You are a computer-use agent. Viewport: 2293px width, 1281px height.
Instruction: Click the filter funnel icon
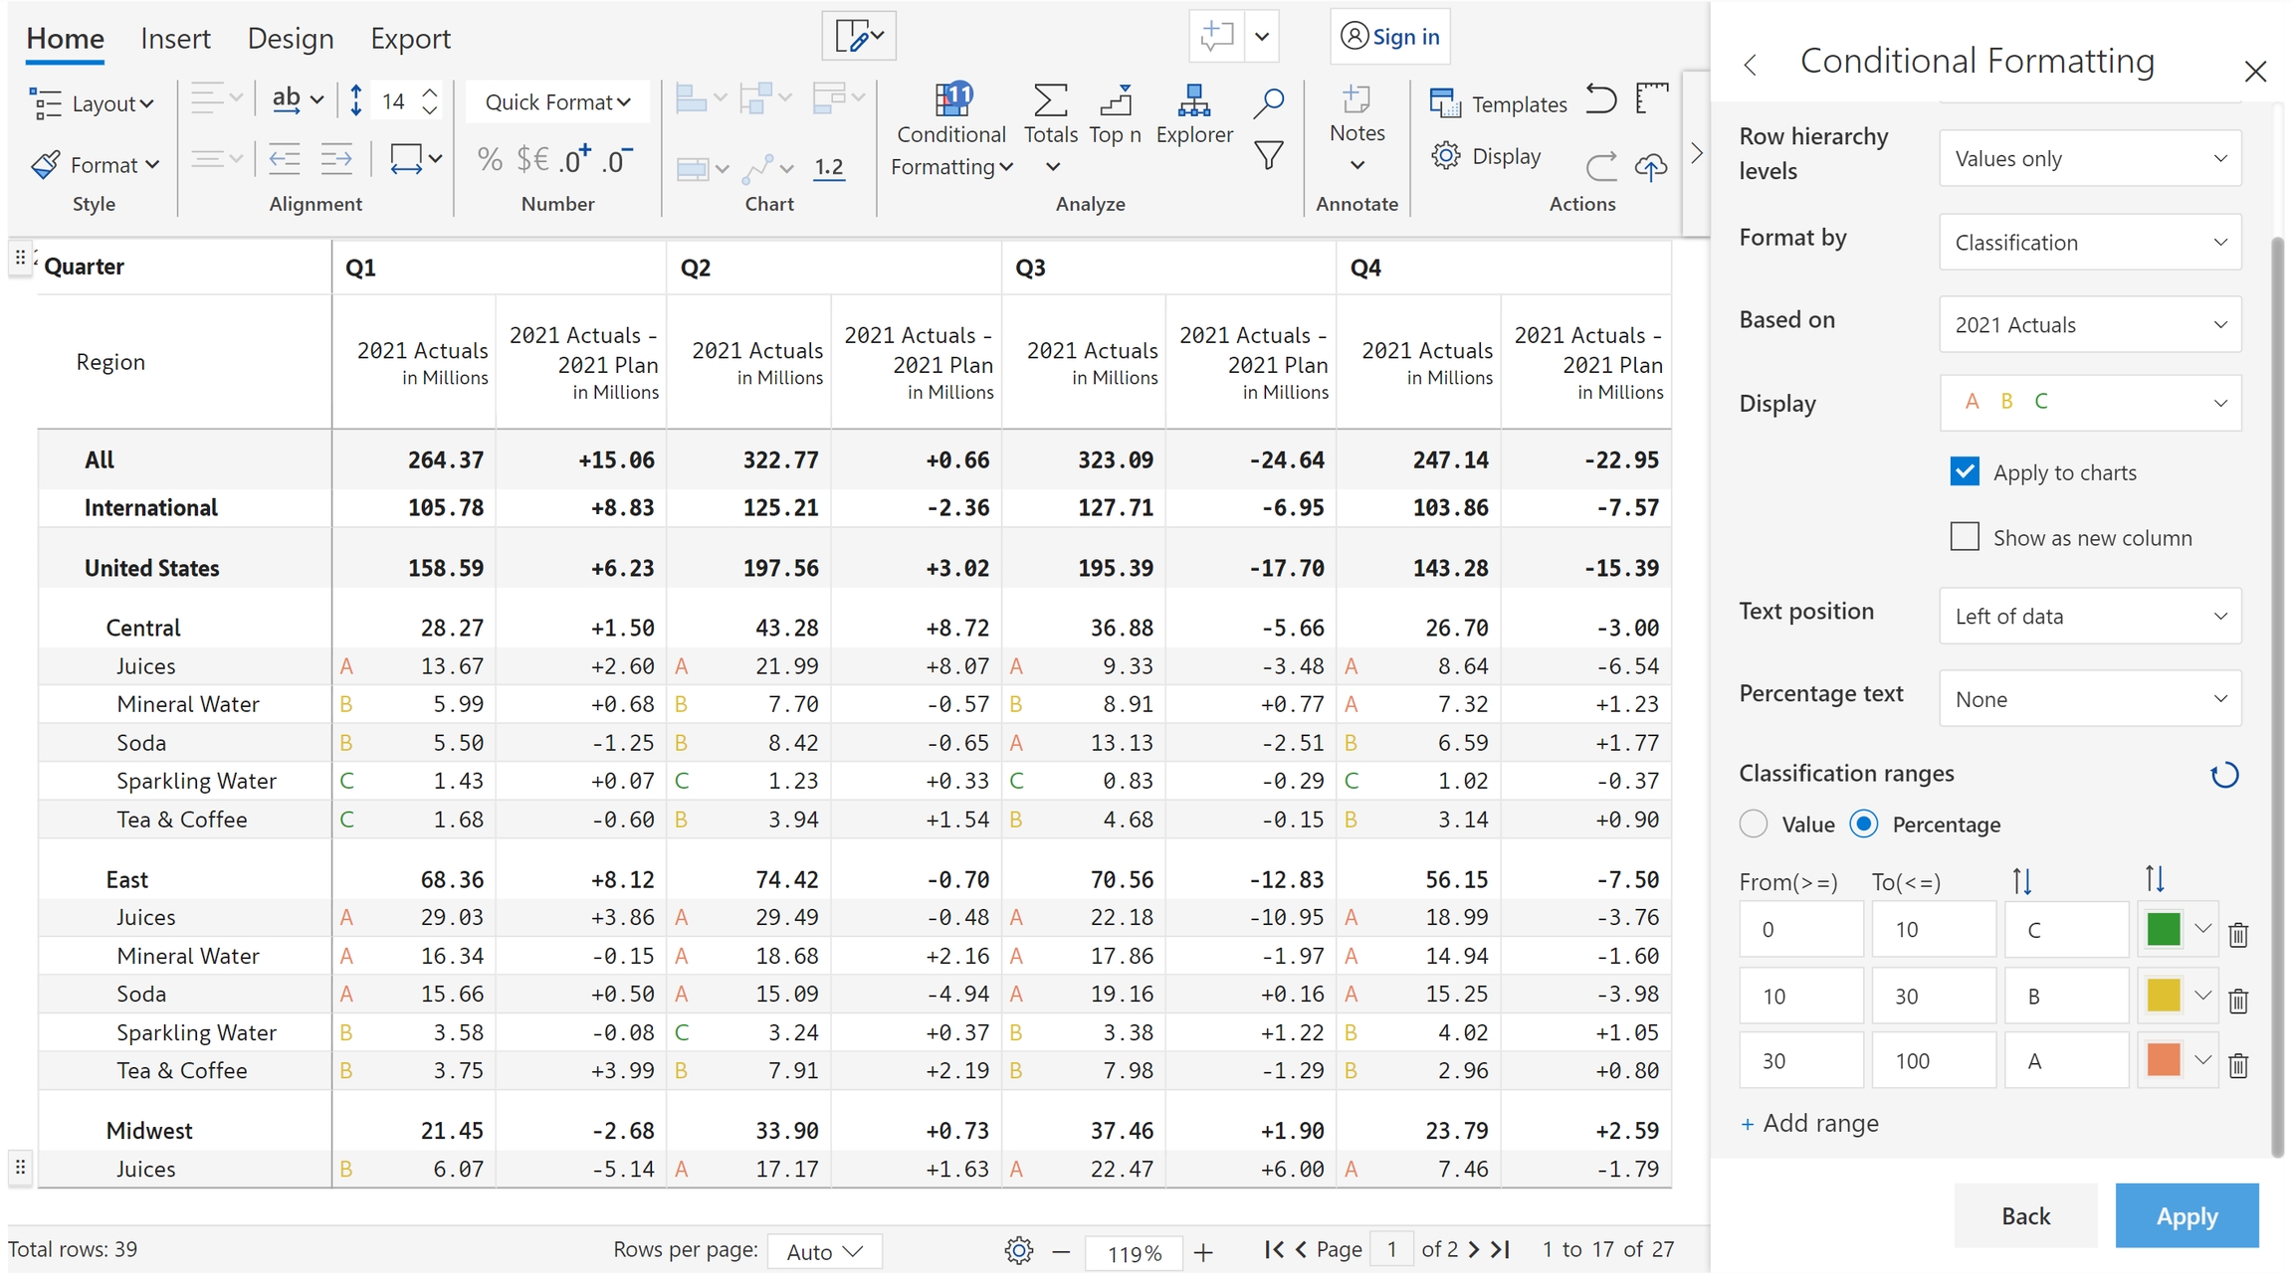(x=1268, y=156)
